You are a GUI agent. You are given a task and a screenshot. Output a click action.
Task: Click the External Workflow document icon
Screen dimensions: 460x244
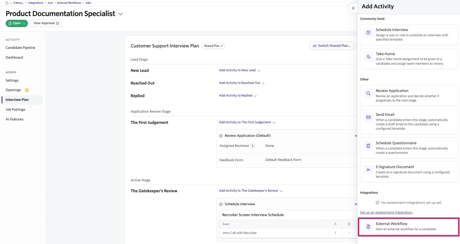[368, 227]
